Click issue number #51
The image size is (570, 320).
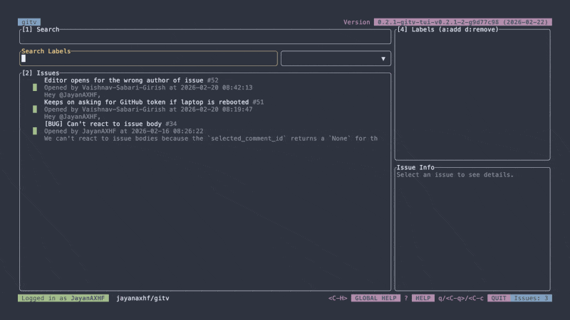[x=258, y=102]
